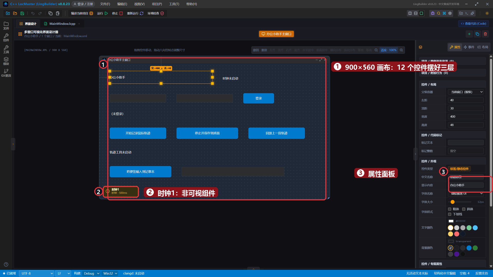Click the undo arrow icon
493x277 pixels.
coord(33,13)
